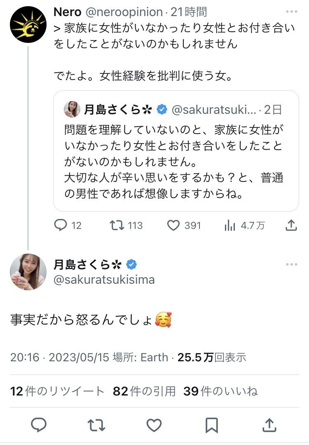Screen dimensions: 309x445
Task: View the 39件のいいね likes list
Action: pyautogui.click(x=220, y=391)
